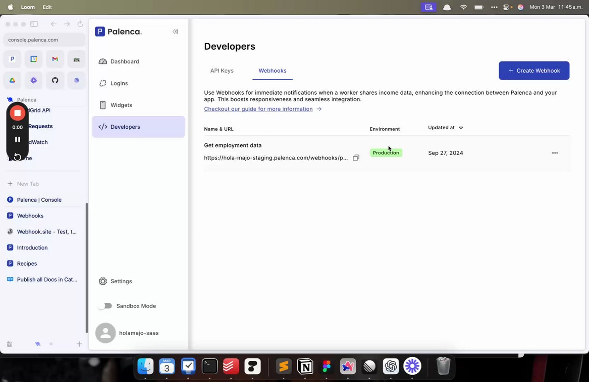The image size is (589, 382).
Task: Click the Production environment badge
Action: [386, 153]
